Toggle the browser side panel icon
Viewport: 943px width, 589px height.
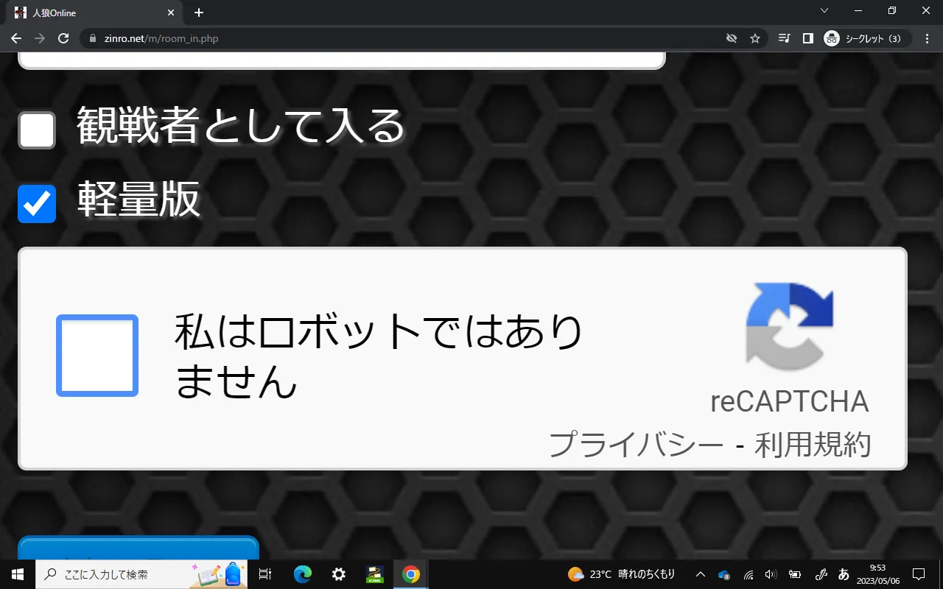[x=808, y=38]
